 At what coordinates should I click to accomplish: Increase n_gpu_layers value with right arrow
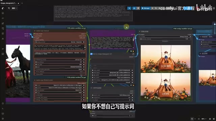coord(84,95)
